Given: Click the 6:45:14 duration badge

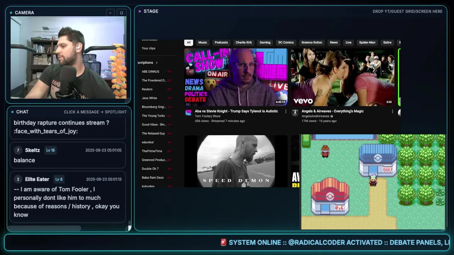Looking at the screenshot, I should point(280,102).
